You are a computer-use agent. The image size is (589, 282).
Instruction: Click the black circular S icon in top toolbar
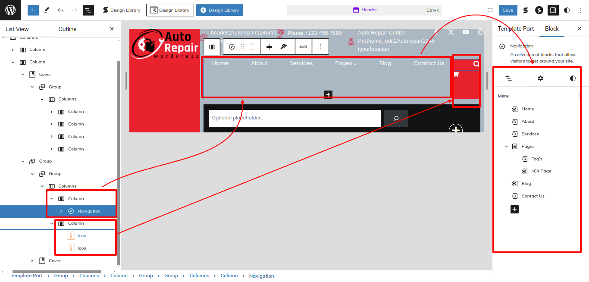tap(539, 10)
